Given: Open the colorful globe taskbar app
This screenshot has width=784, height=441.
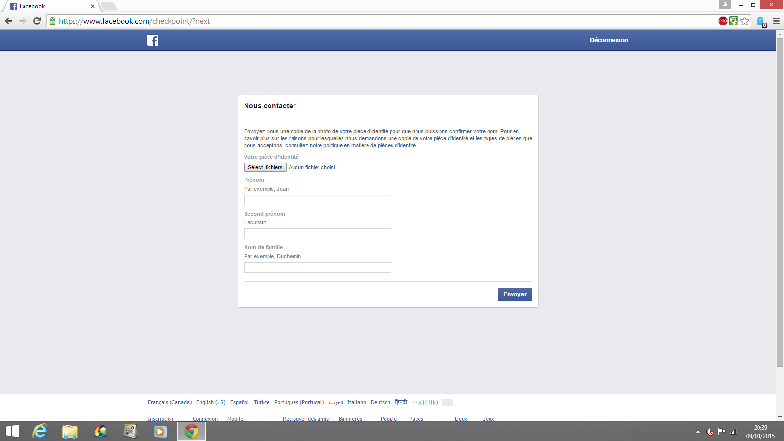Looking at the screenshot, I should (x=100, y=431).
